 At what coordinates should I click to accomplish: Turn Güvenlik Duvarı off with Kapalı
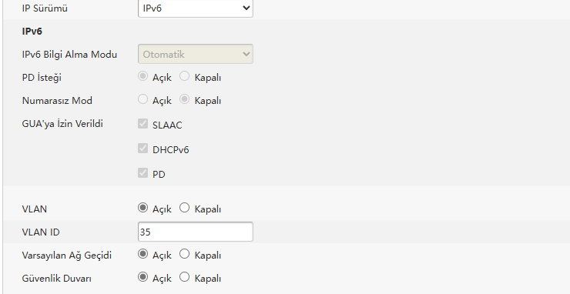(185, 277)
